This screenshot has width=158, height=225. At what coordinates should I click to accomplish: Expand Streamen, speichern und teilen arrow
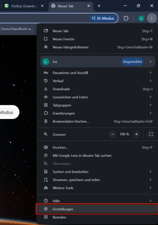[150, 180]
